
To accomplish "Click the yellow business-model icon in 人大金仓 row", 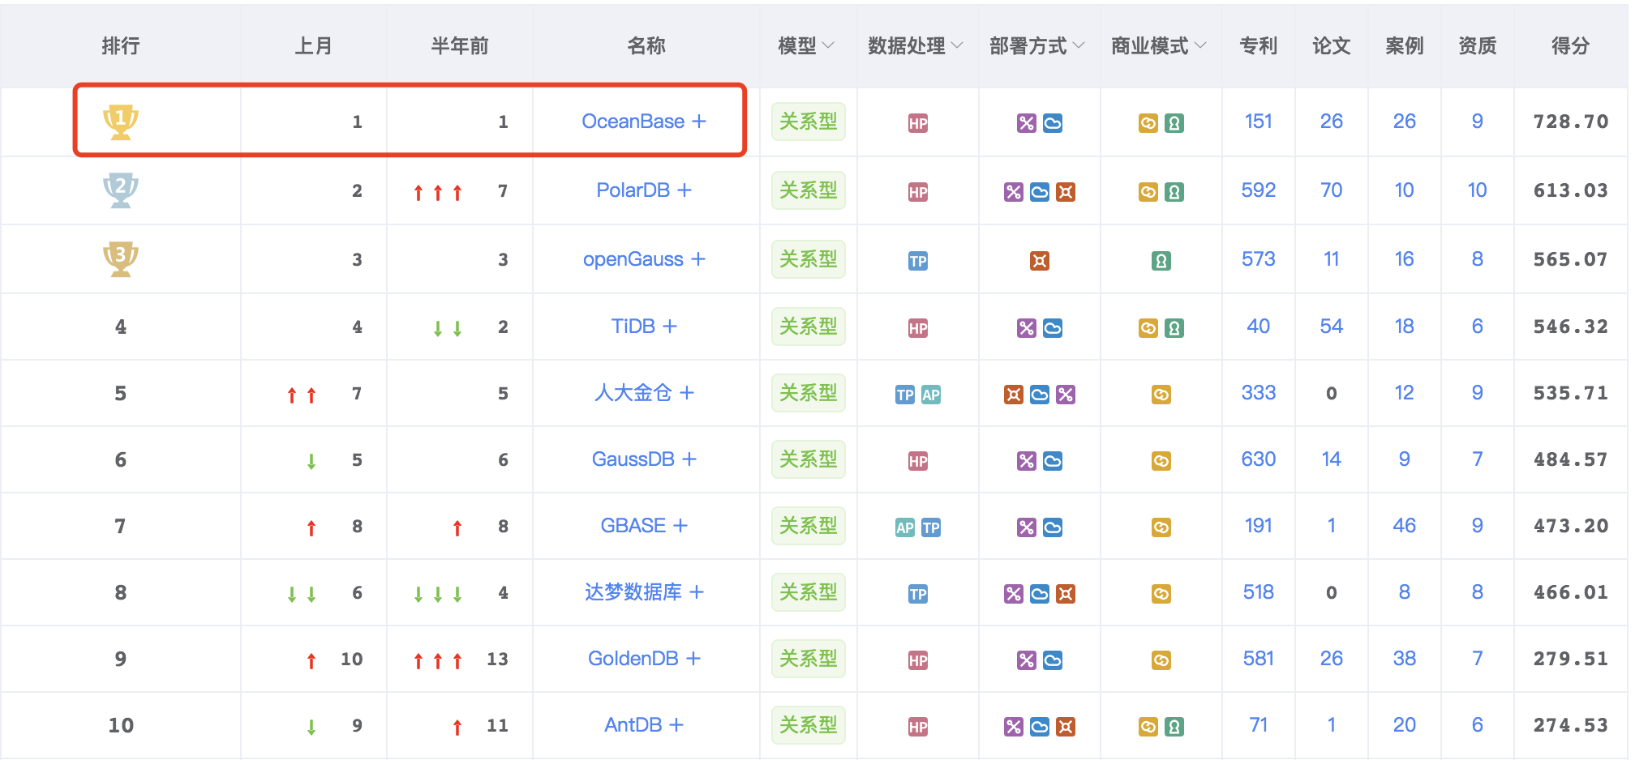I will pos(1161,395).
